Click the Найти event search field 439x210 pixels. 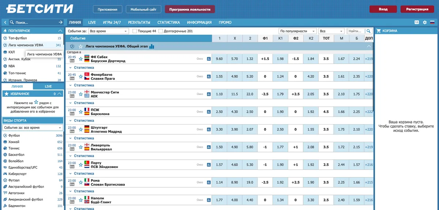356,31
